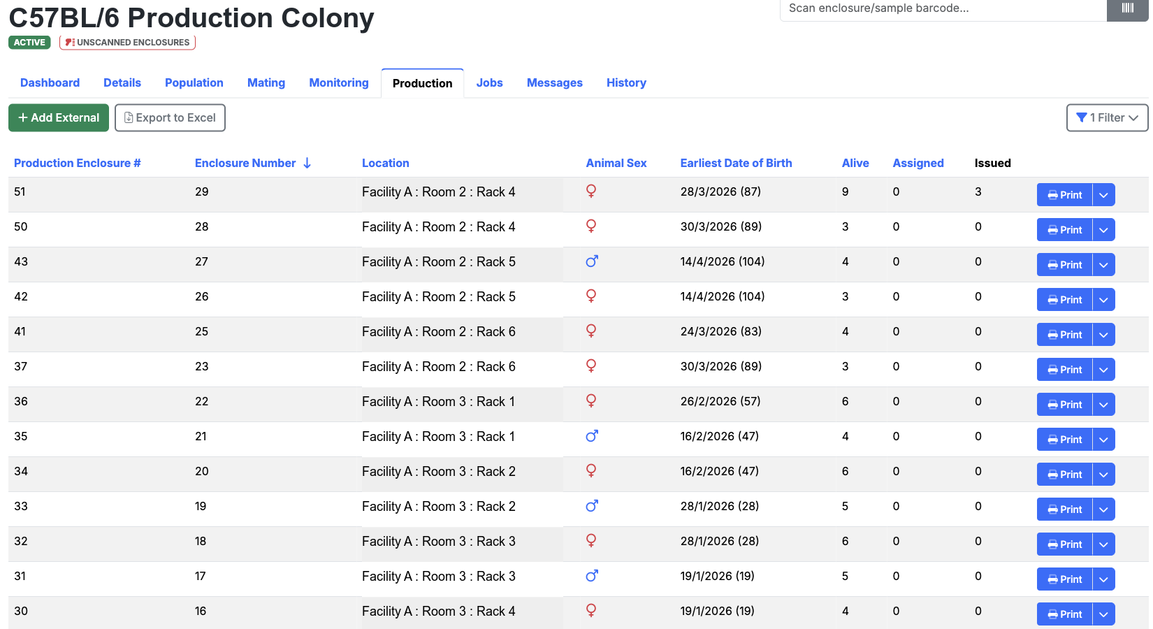Print label for enclosure 18
The image size is (1153, 629).
[x=1064, y=544]
